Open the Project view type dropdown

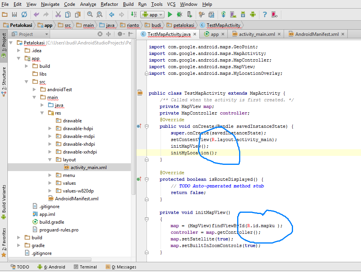pyautogui.click(x=30, y=34)
